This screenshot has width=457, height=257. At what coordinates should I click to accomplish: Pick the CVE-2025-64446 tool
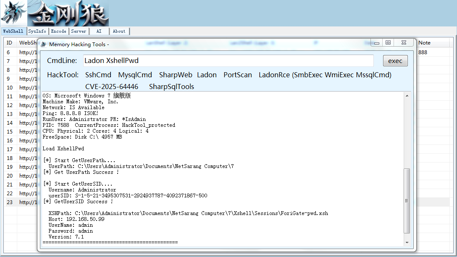pos(112,87)
